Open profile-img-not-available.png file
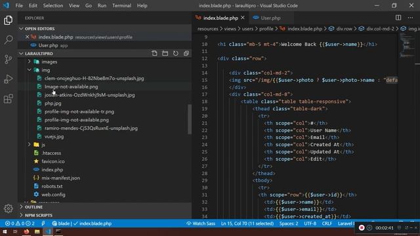 [77, 120]
